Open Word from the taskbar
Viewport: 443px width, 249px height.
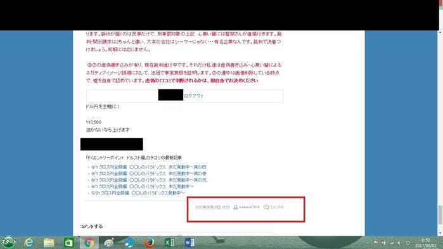tap(189, 243)
